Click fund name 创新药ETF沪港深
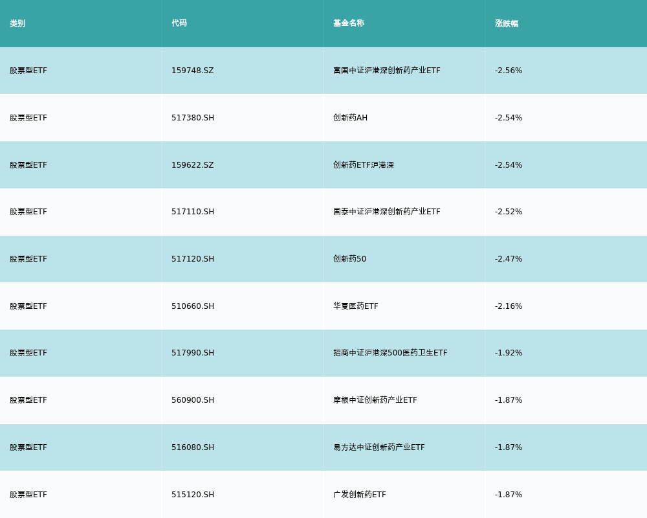Screen dimensions: 647x518 pyautogui.click(x=364, y=165)
